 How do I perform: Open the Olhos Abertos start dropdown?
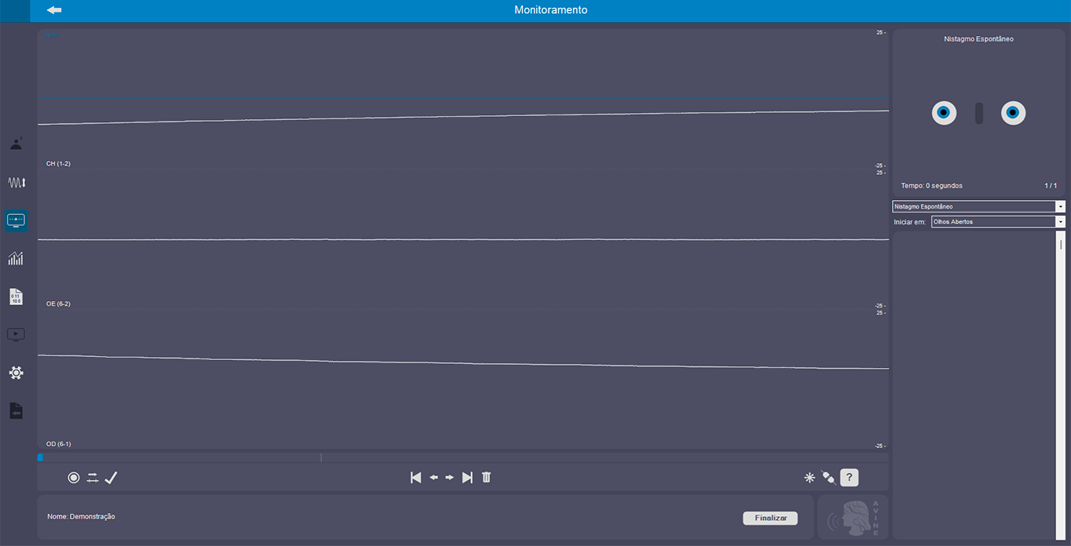pos(1060,222)
